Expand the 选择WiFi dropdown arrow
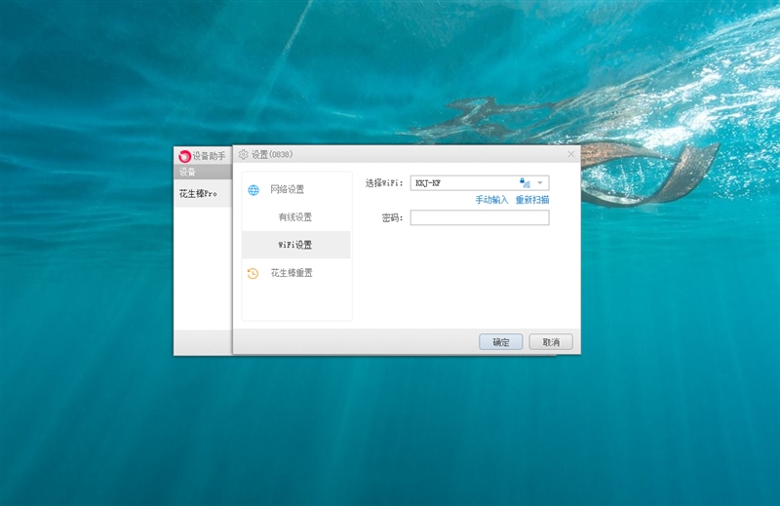This screenshot has height=506, width=780. click(x=540, y=182)
